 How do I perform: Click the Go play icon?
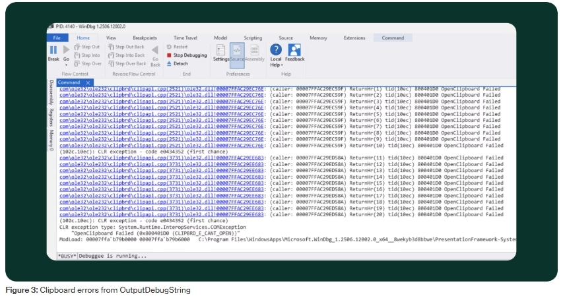coord(66,50)
